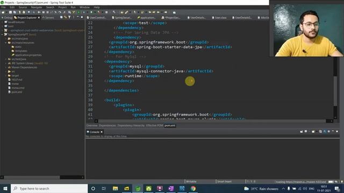Expand the JRE System Library node
Image resolution: width=344 pixels, height=193 pixels.
tap(6, 63)
